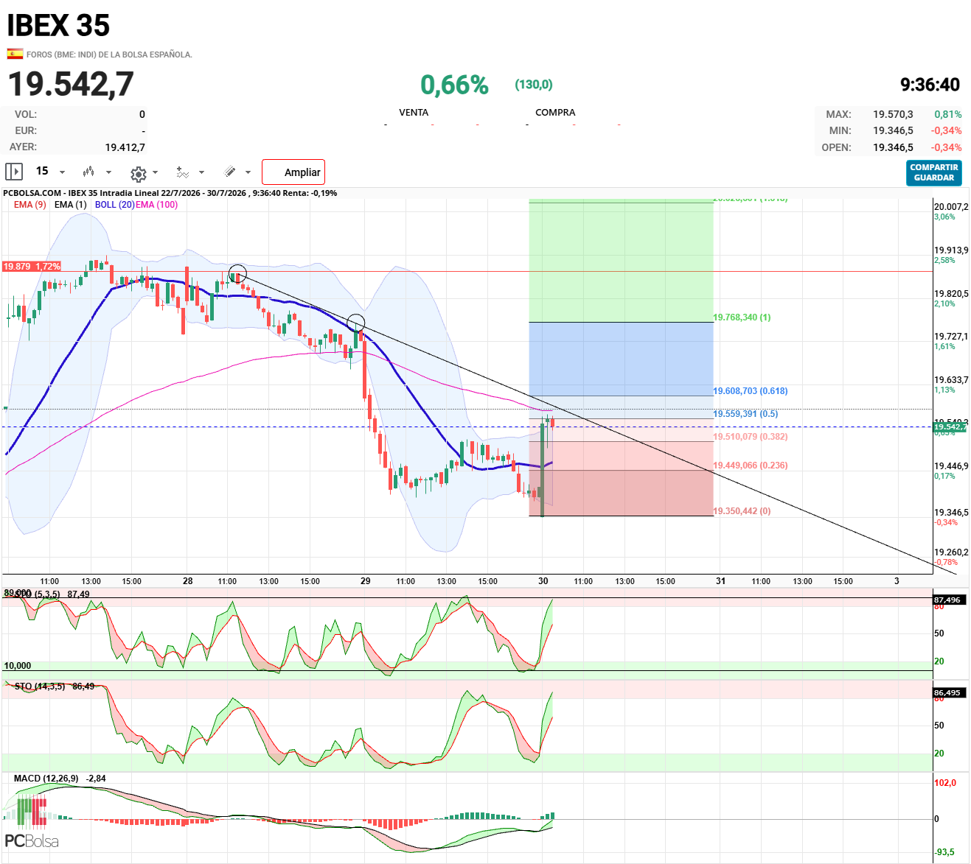Click the large price 19.542,7
The height and width of the screenshot is (864, 971).
(x=71, y=84)
